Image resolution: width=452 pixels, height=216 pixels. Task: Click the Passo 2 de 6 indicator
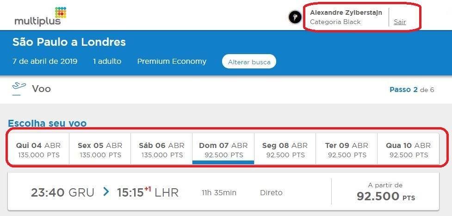pyautogui.click(x=412, y=90)
